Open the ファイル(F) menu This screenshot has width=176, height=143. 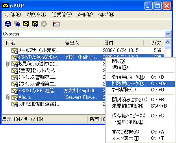click(x=13, y=15)
